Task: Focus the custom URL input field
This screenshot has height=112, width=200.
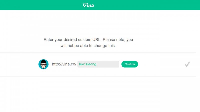Action: (x=98, y=64)
